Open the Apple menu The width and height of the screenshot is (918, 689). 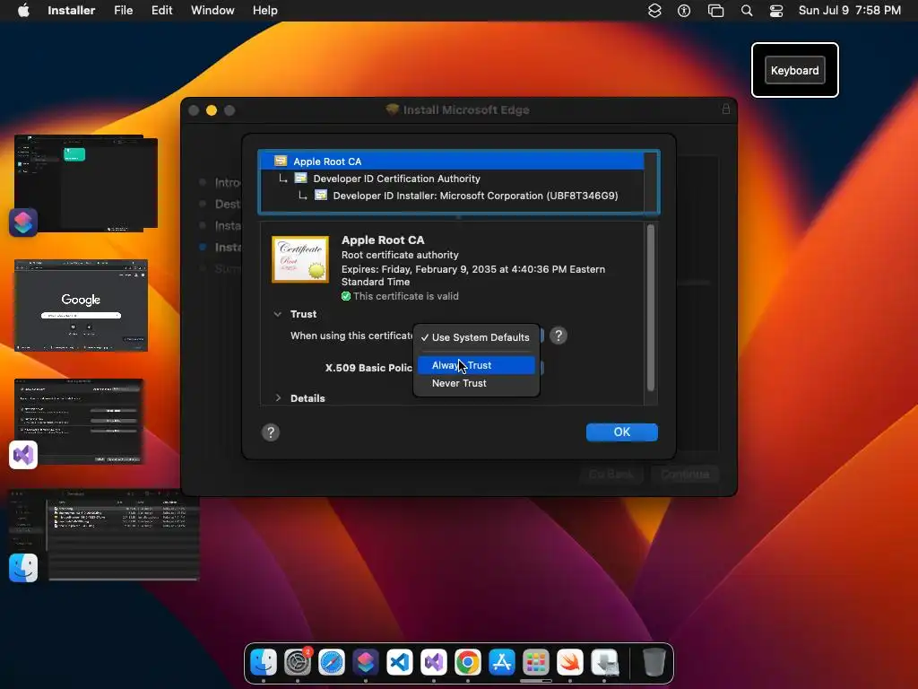(23, 11)
